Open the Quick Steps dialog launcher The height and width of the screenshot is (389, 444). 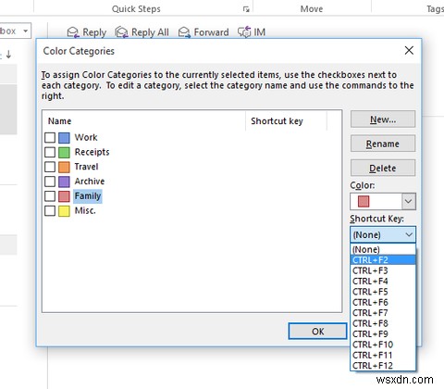(246, 9)
